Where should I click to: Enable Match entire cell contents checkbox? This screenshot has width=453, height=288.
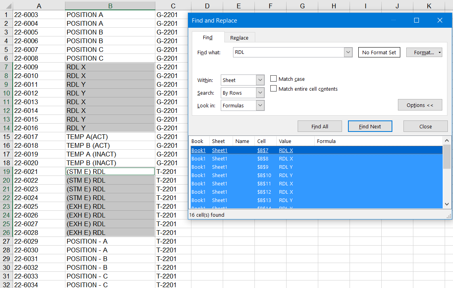click(273, 88)
